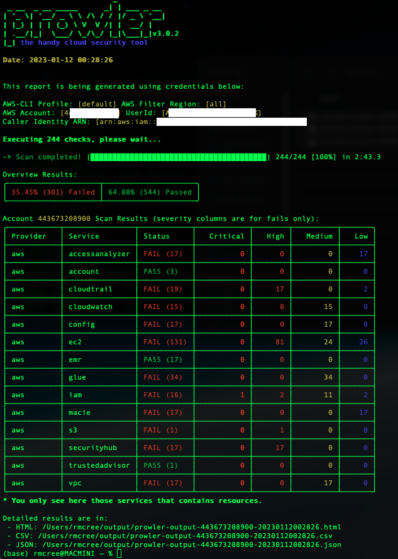The image size is (398, 559).
Task: Click the High value '17' in securityhub row
Action: click(280, 448)
